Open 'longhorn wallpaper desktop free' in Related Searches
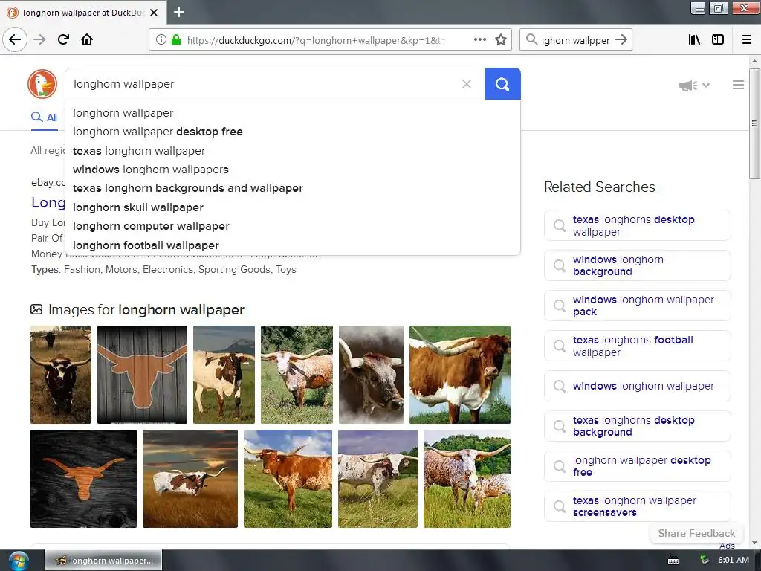761x571 pixels. pos(637,466)
